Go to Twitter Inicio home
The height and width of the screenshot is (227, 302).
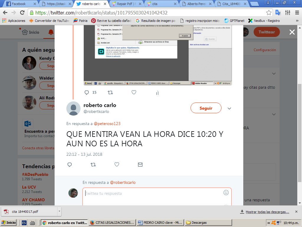coord(31,32)
